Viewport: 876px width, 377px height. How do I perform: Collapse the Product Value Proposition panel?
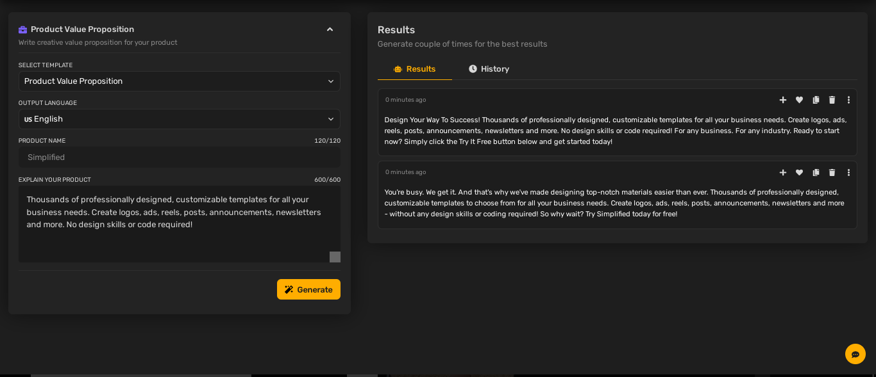pyautogui.click(x=330, y=29)
